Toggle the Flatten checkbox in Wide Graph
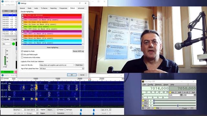Image resolution: width=207 pixels, height=116 pixels. coord(58,110)
